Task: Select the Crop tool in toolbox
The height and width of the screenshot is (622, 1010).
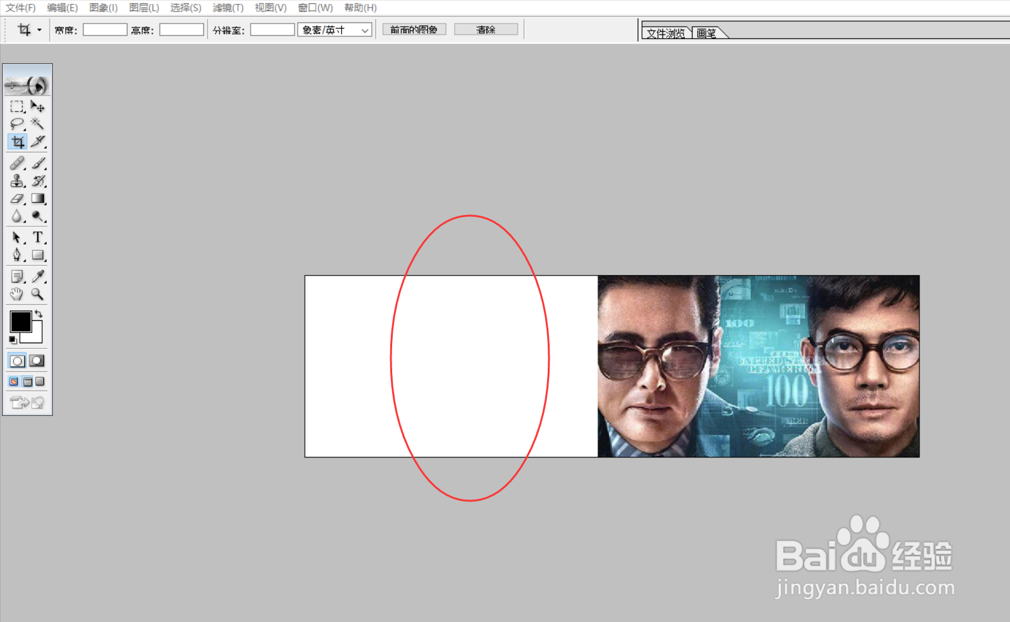Action: (x=17, y=142)
